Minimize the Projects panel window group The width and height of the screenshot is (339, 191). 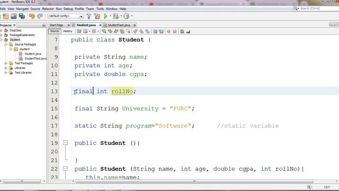(44, 25)
